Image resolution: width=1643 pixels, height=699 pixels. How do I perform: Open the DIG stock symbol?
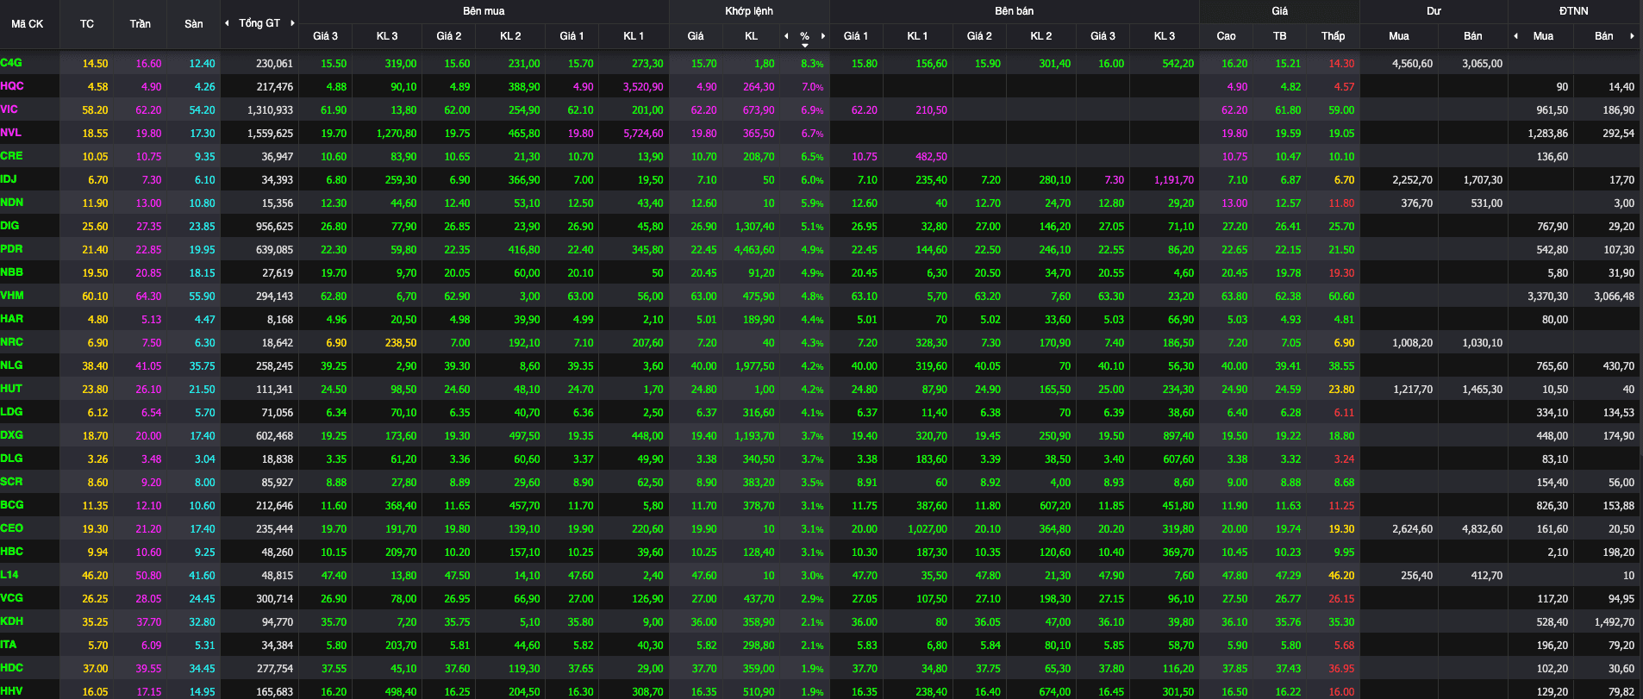(9, 226)
